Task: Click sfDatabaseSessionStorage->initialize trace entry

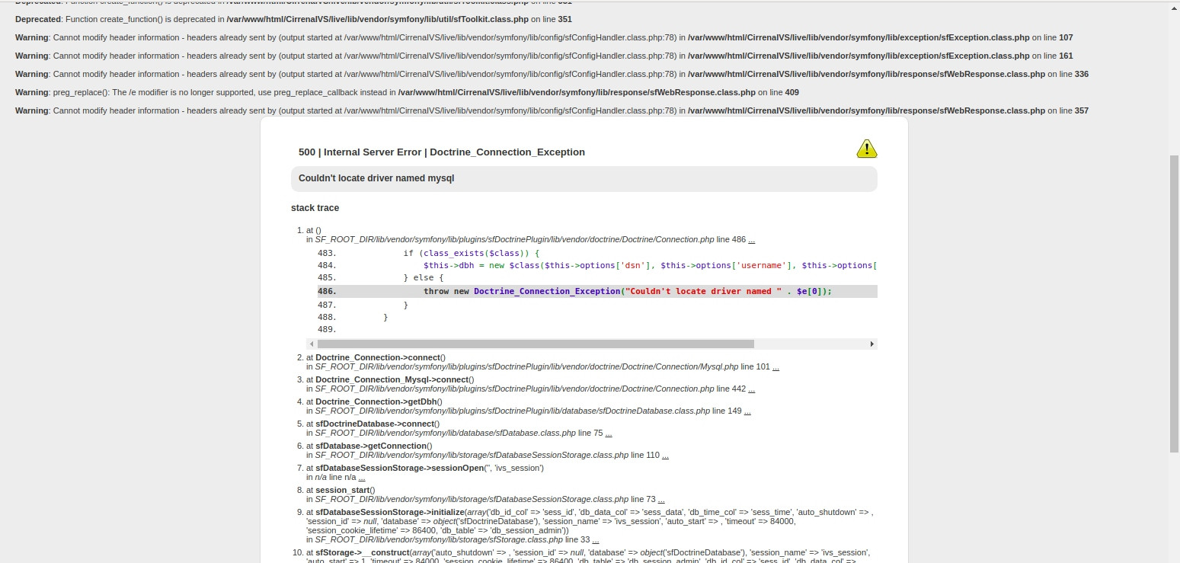Action: coord(590,521)
